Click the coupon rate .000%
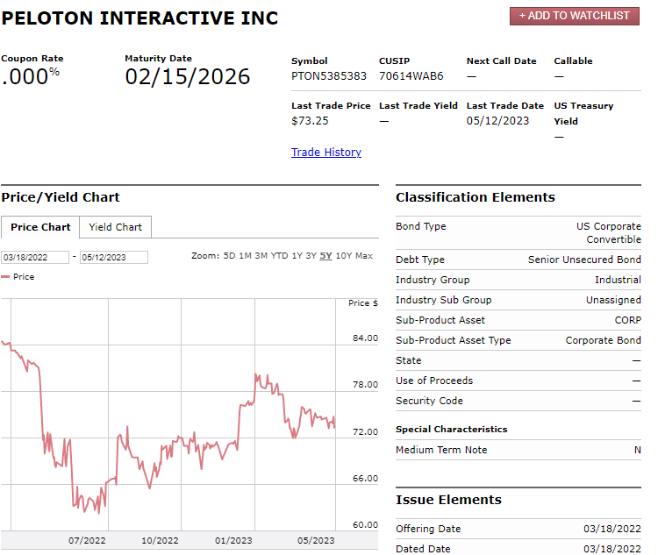This screenshot has width=658, height=555. 30,77
